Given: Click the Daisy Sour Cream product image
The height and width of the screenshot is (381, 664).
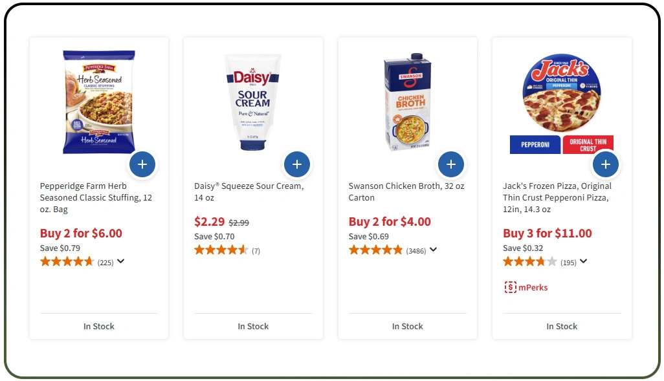Looking at the screenshot, I should pyautogui.click(x=252, y=102).
